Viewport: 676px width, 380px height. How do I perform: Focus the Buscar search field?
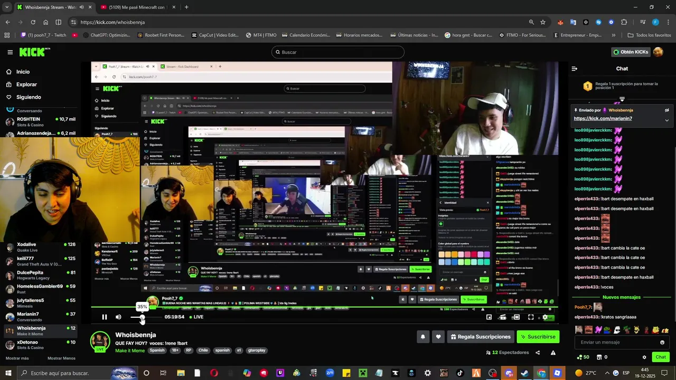338,52
